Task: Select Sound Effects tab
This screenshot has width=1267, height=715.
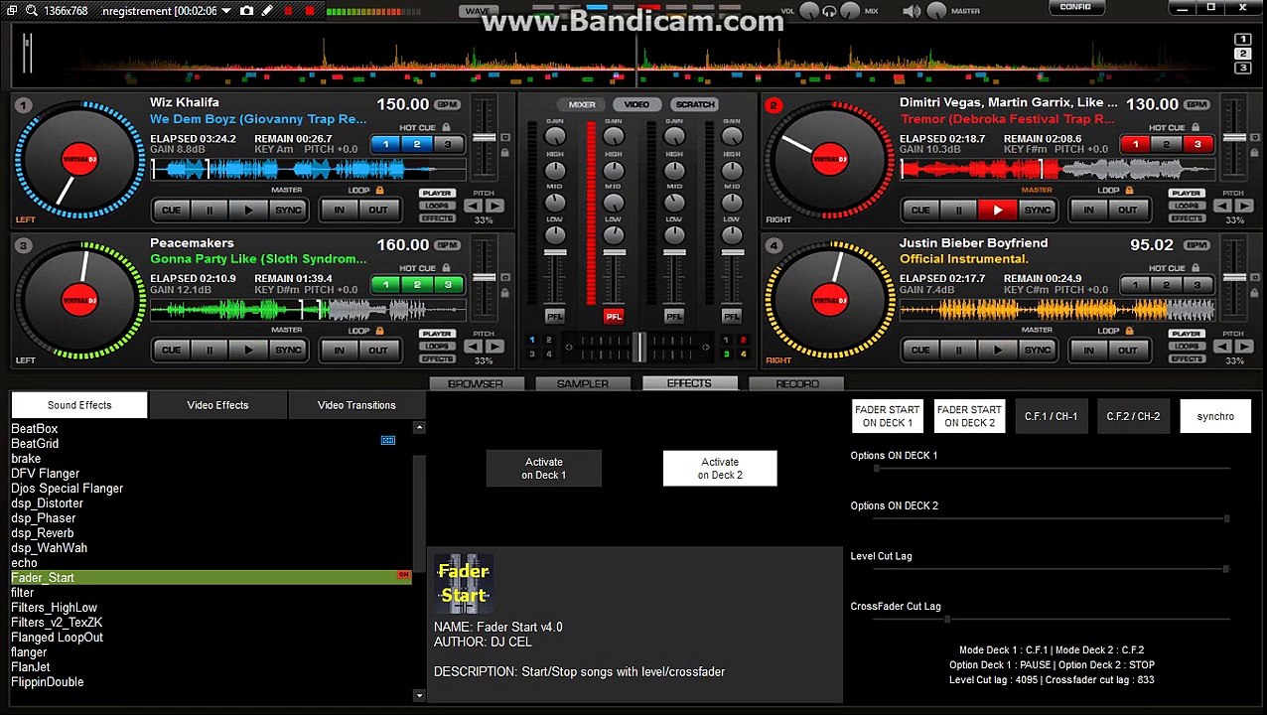Action: click(x=79, y=405)
